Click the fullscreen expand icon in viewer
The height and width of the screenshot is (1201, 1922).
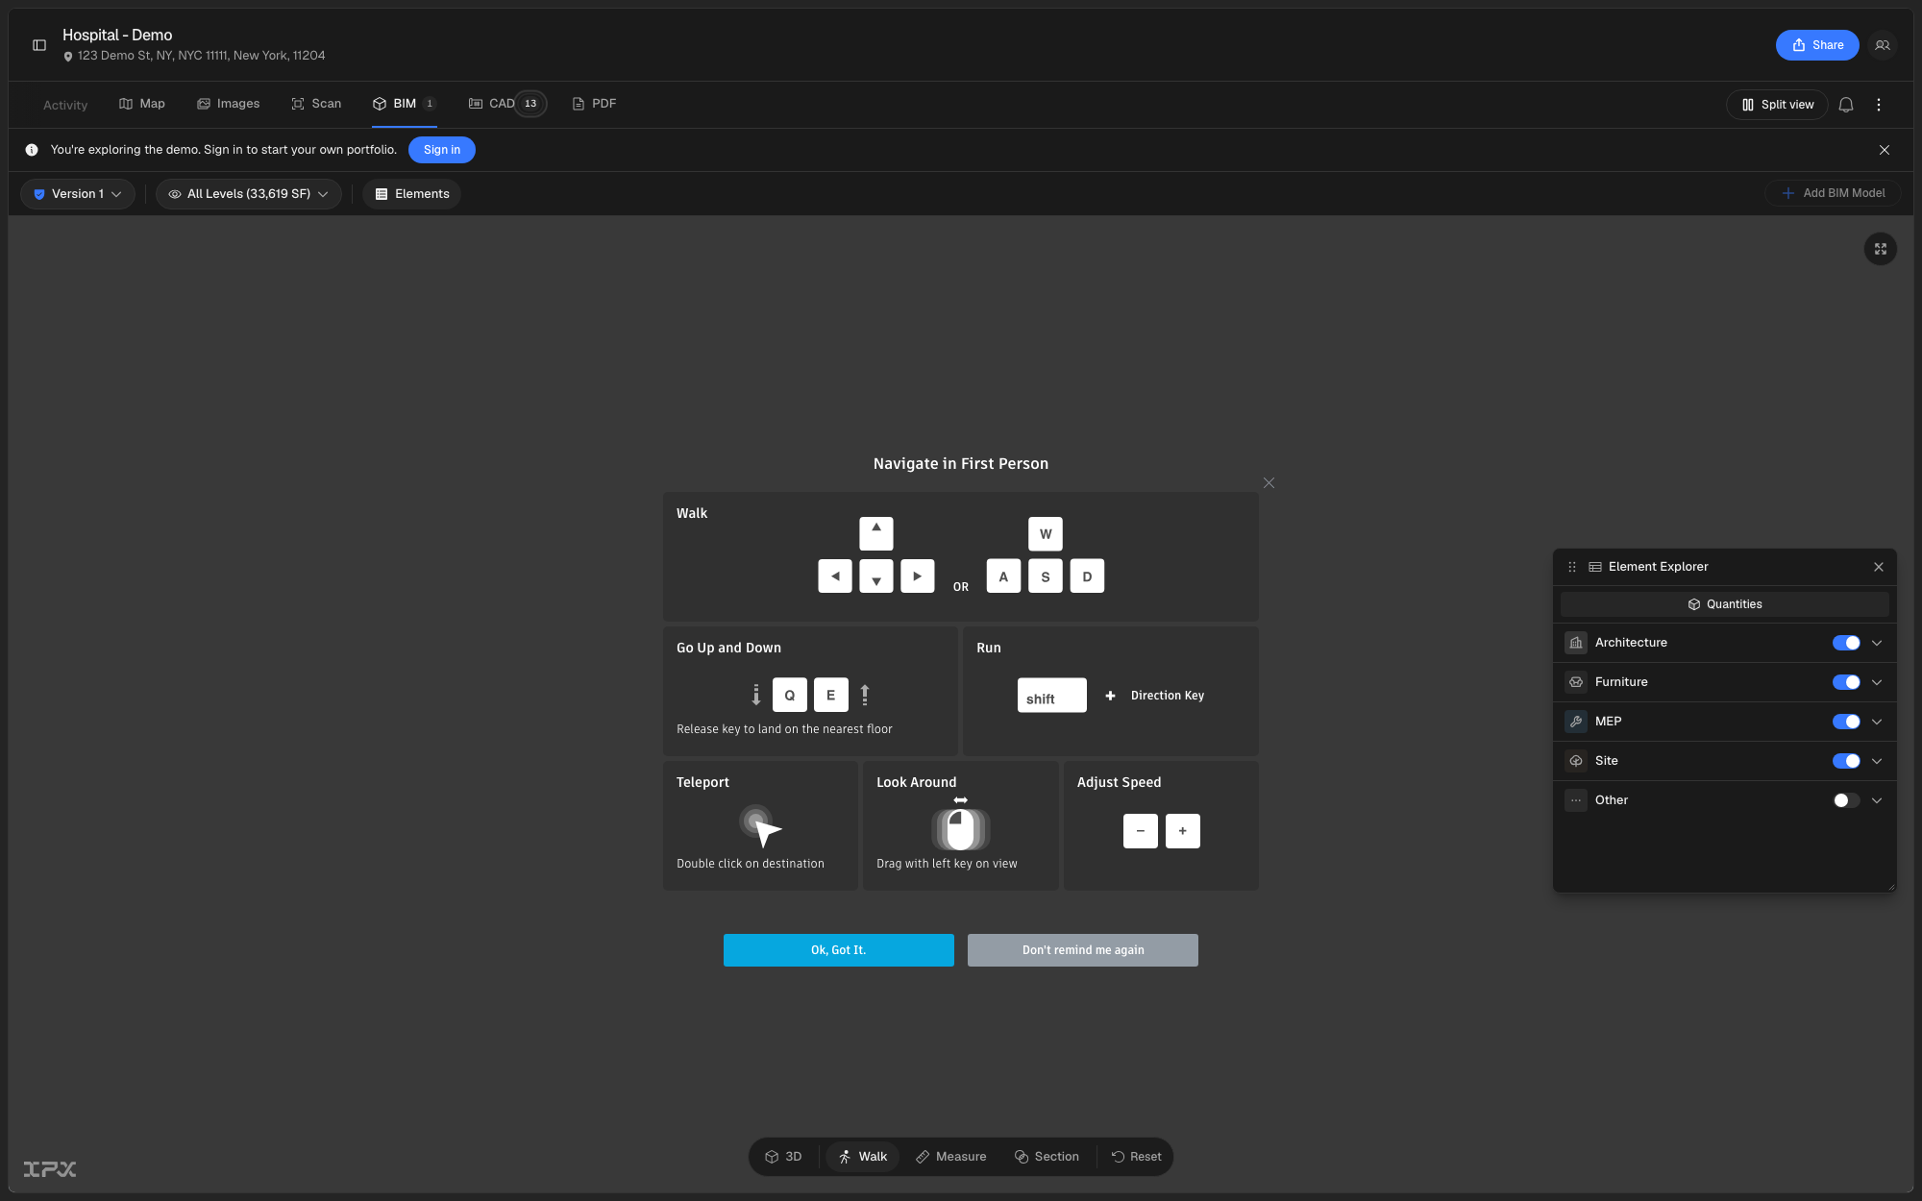[1880, 249]
